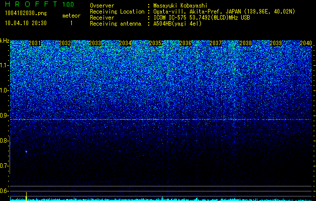Click the kHz axis unit label
316x201 pixels.
pyautogui.click(x=5, y=41)
